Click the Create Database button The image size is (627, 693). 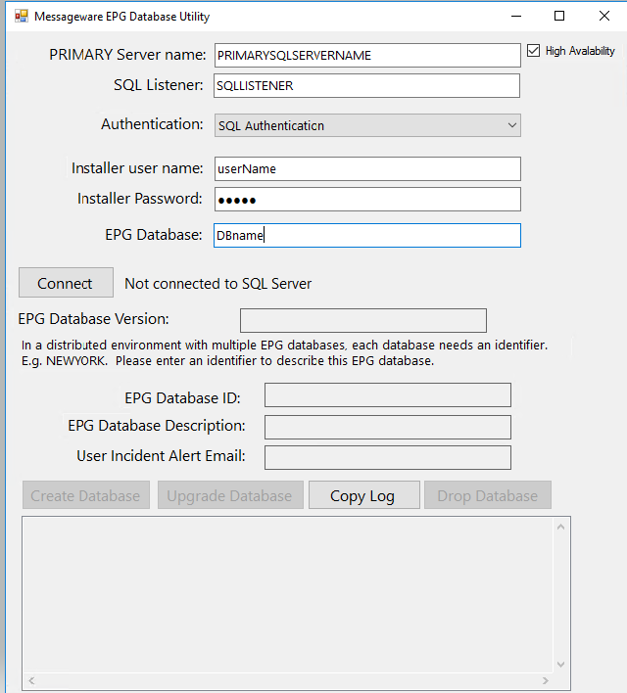tap(86, 495)
